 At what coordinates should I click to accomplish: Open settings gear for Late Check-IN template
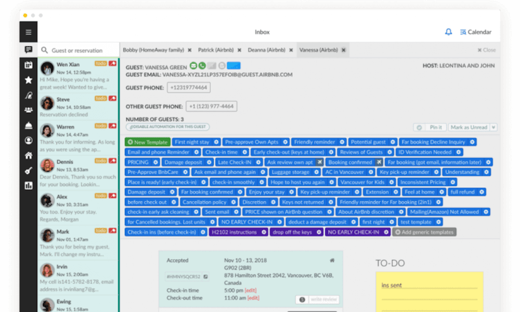pos(258,162)
